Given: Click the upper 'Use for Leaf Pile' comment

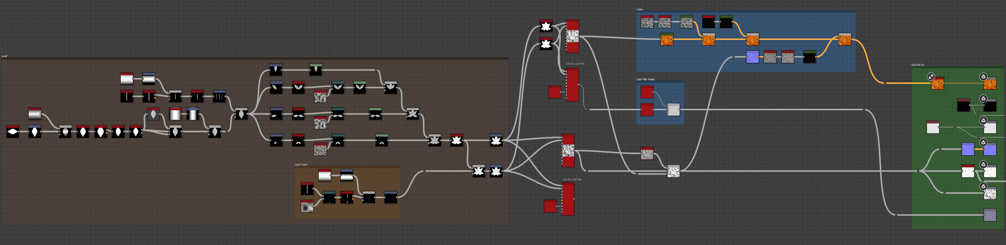Looking at the screenshot, I should (575, 64).
